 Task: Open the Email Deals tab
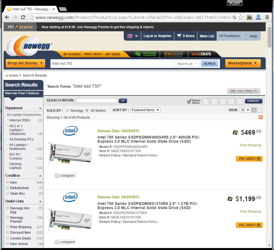(93, 54)
